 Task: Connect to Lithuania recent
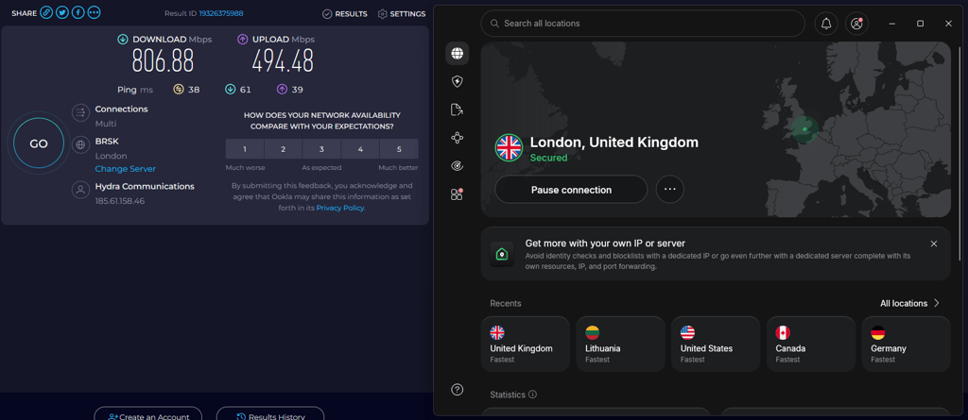[620, 344]
